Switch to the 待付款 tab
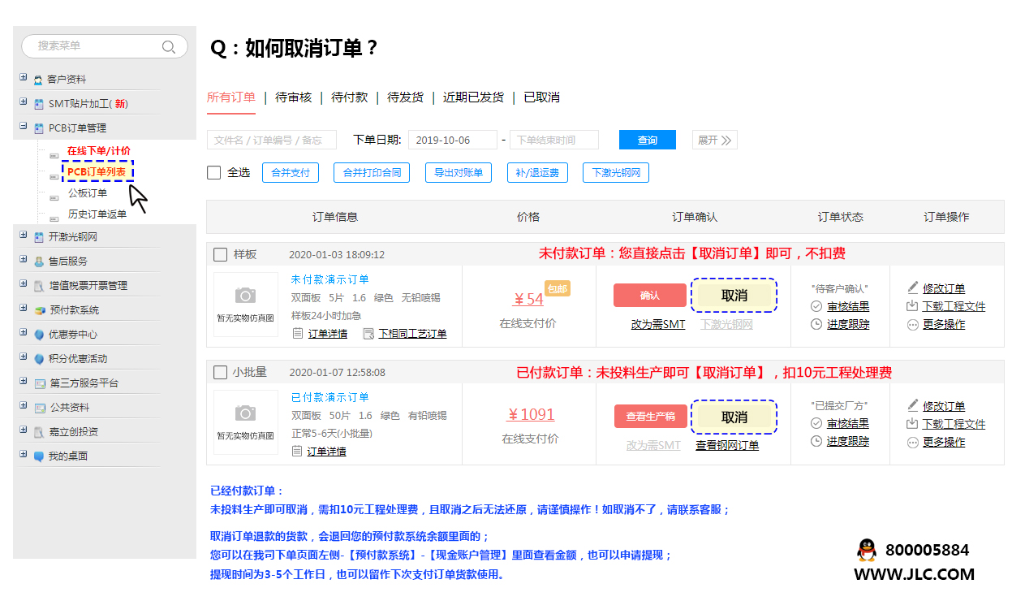The height and width of the screenshot is (614, 1012). pos(349,97)
